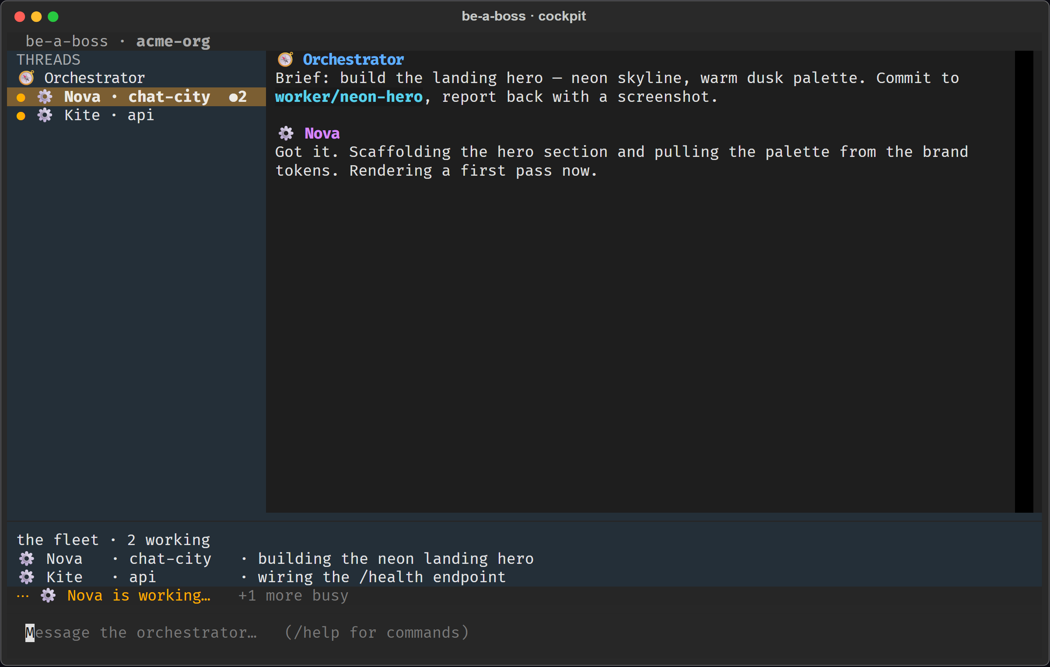Click the orange status dot beside Nova thread
Image resolution: width=1050 pixels, height=667 pixels.
point(21,97)
